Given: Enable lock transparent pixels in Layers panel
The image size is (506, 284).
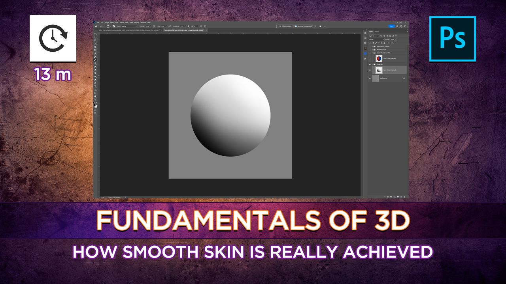Looking at the screenshot, I should [x=373, y=43].
